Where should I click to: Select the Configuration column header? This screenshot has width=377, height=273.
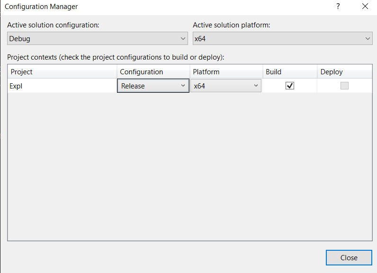tap(153, 72)
